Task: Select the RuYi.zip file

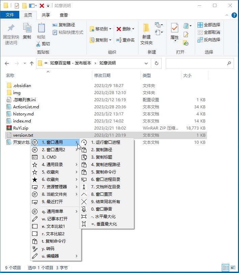Action: click(21, 128)
